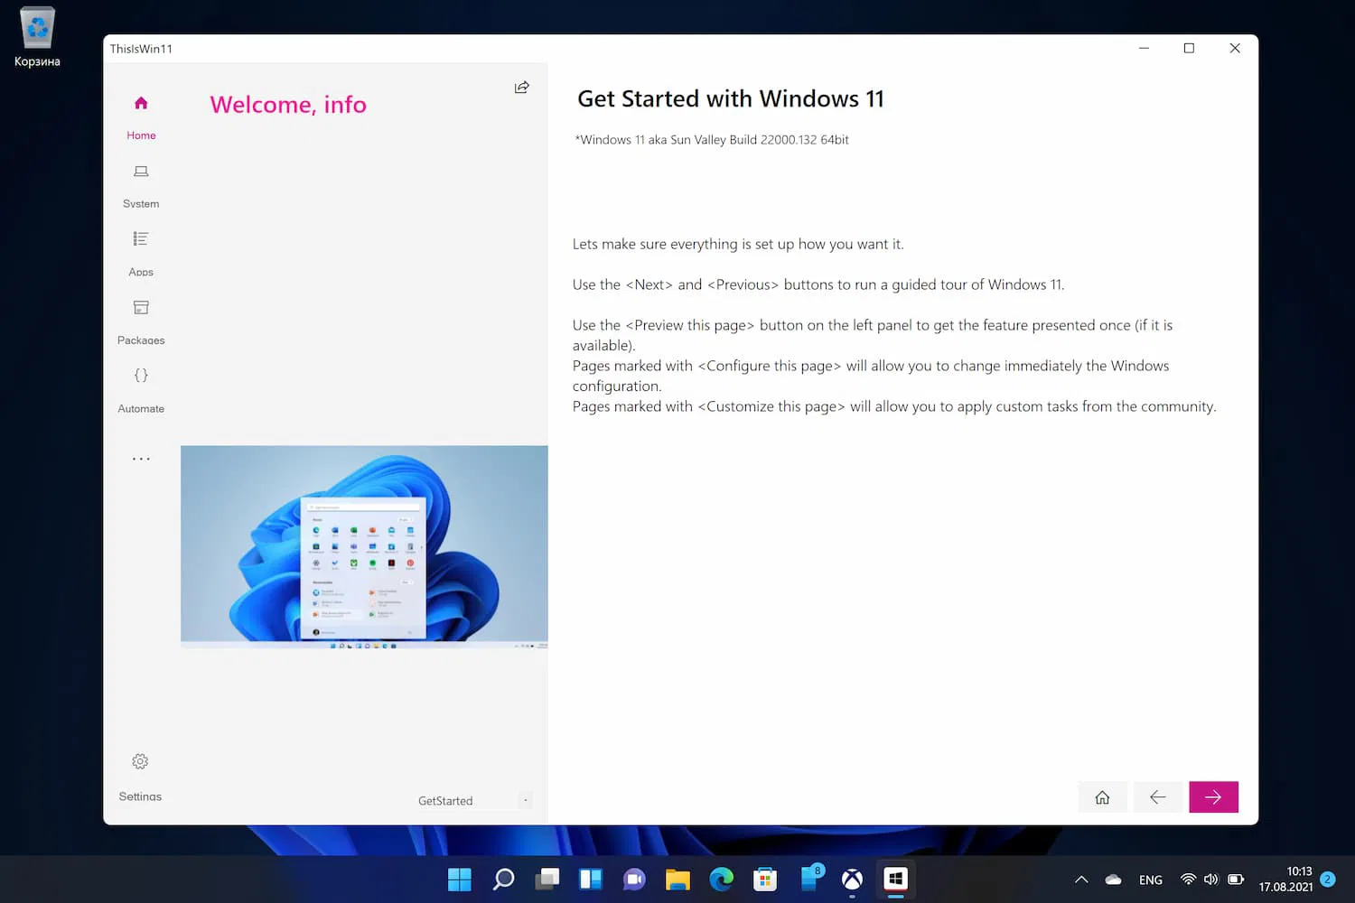
Task: Open the Apps section
Action: (x=141, y=255)
